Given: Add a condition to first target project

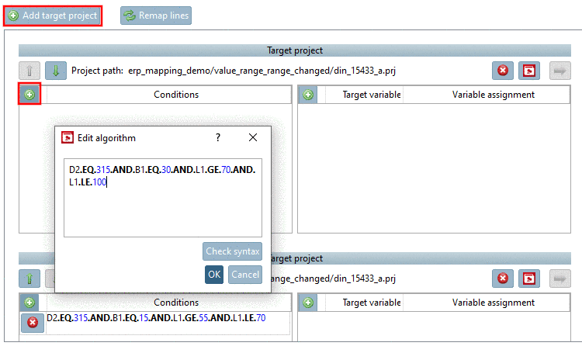Looking at the screenshot, I should (x=29, y=95).
